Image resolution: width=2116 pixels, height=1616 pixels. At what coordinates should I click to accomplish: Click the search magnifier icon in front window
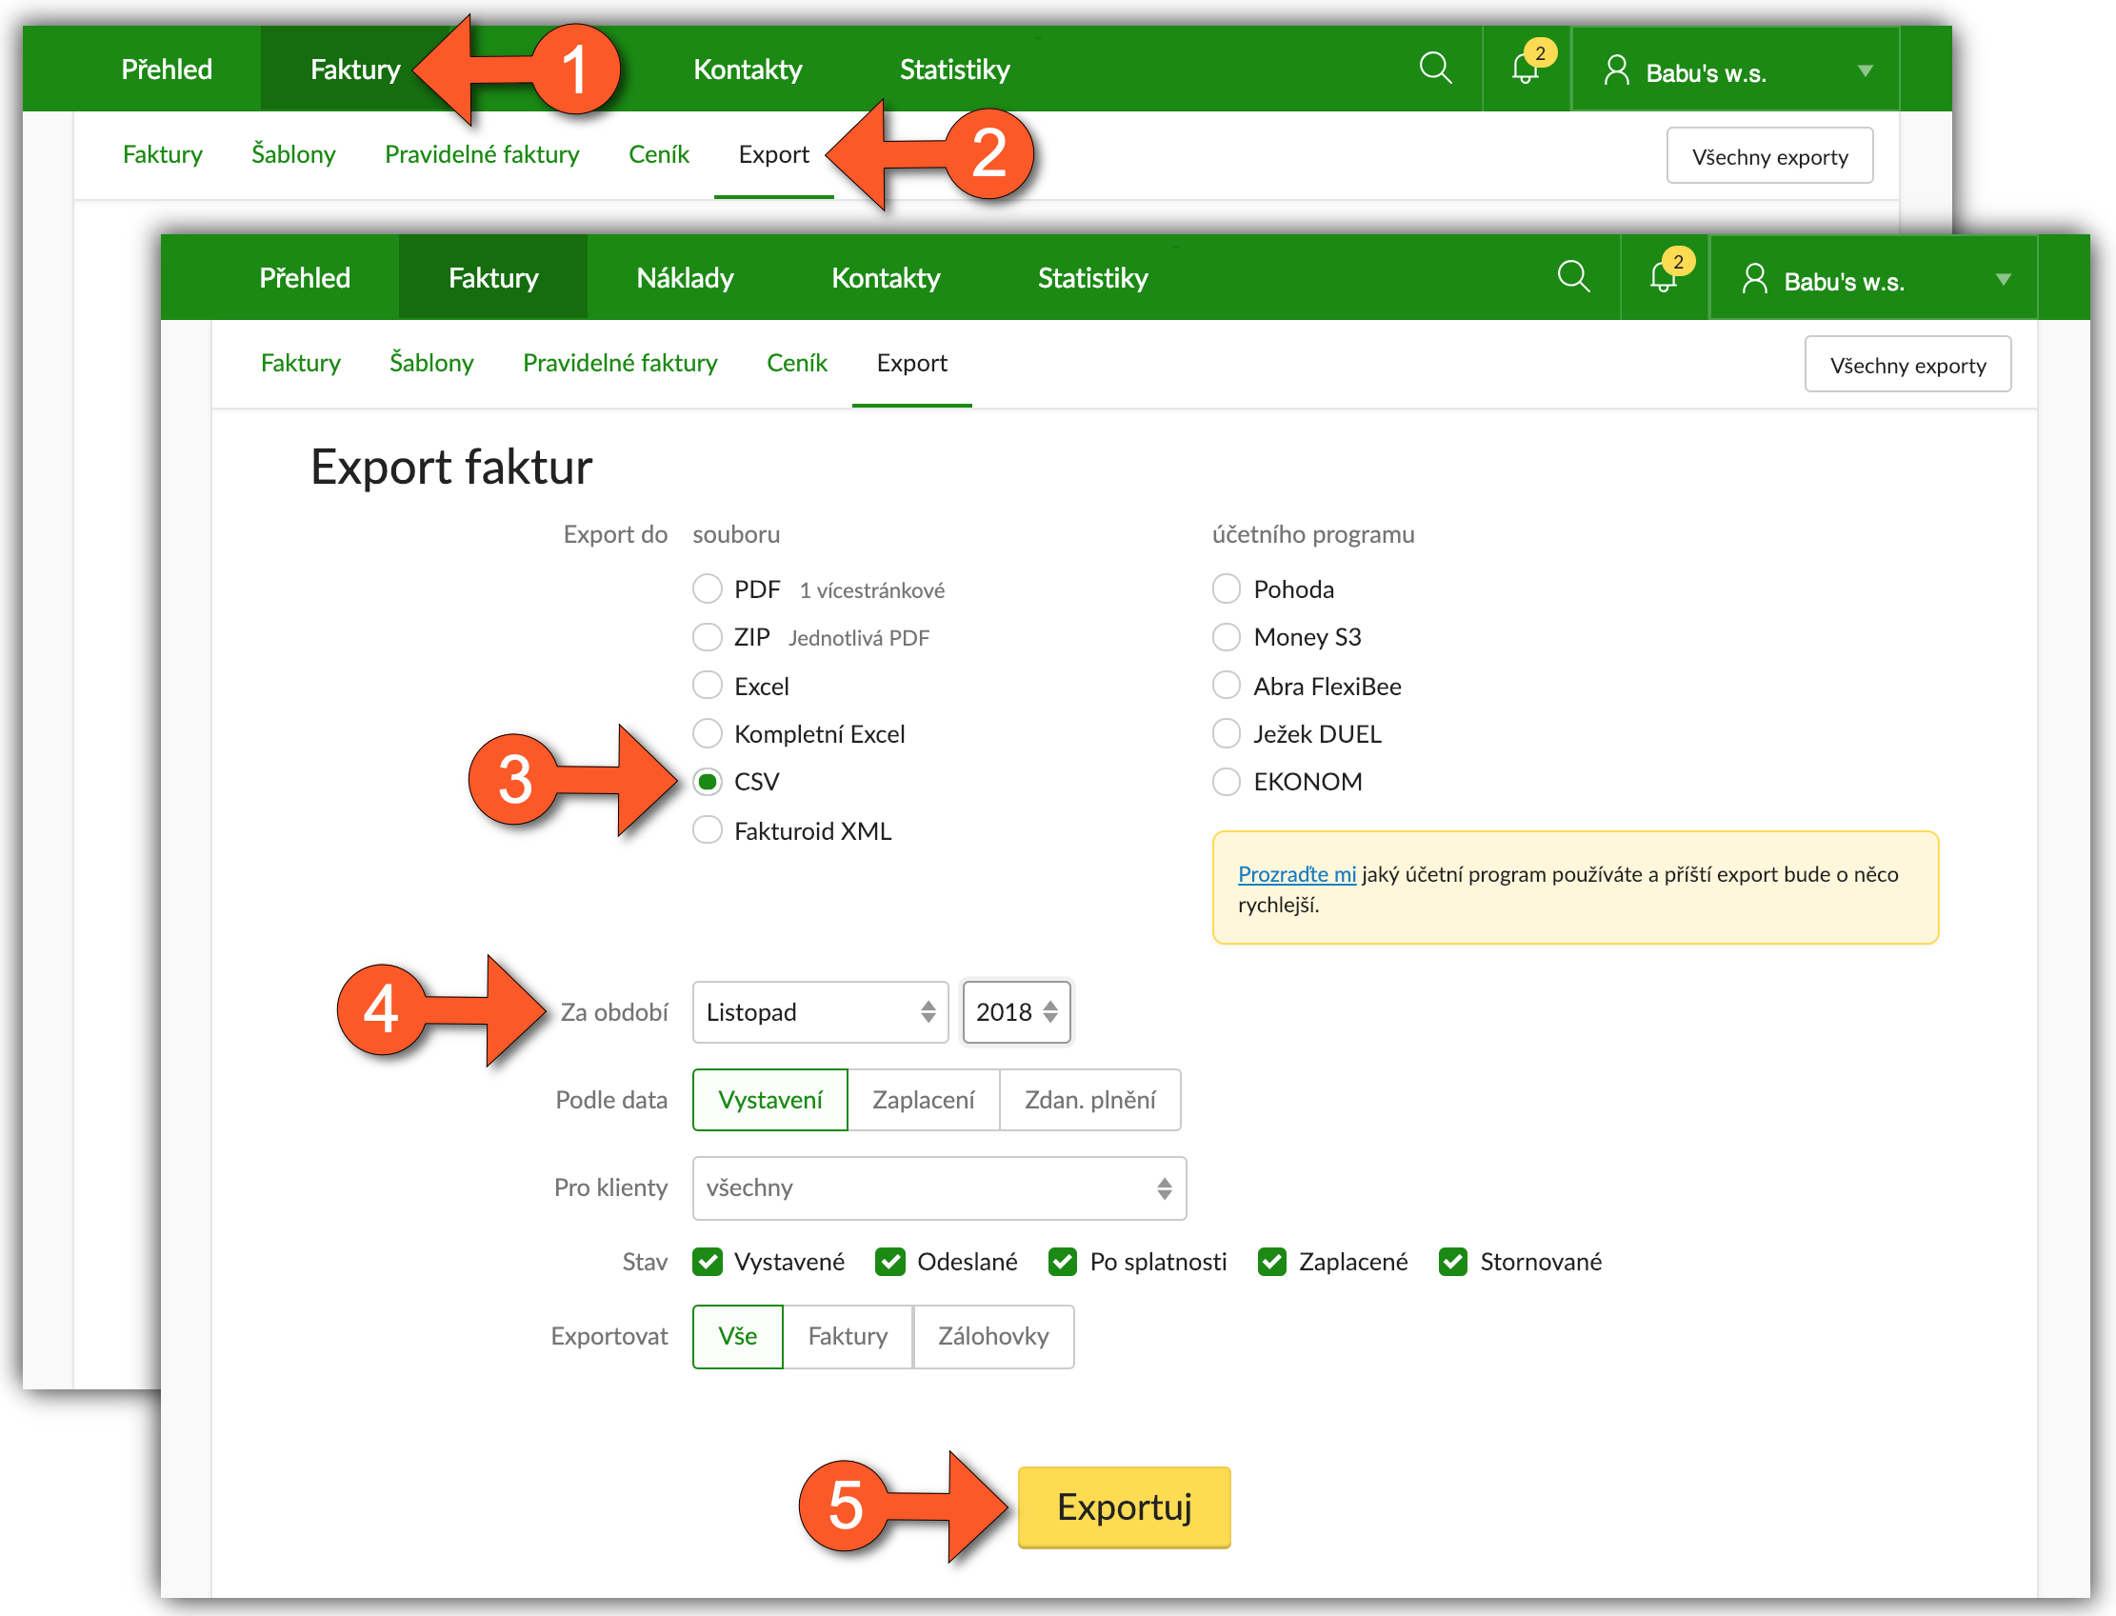click(x=1572, y=277)
